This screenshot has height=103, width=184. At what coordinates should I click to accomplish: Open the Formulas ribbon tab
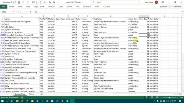pos(51,7)
